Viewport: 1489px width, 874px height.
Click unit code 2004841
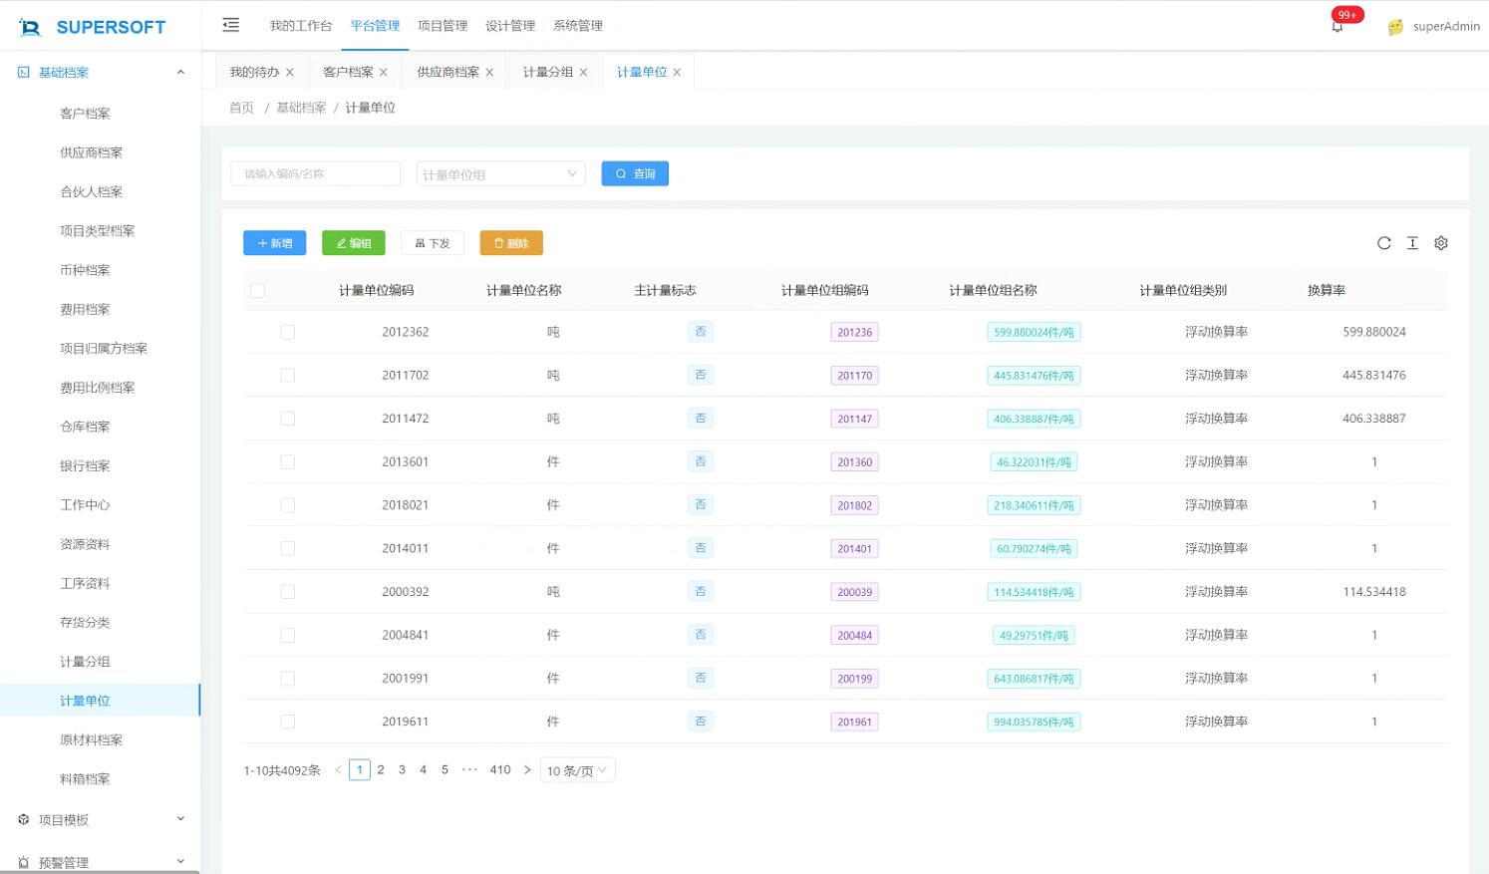(406, 636)
